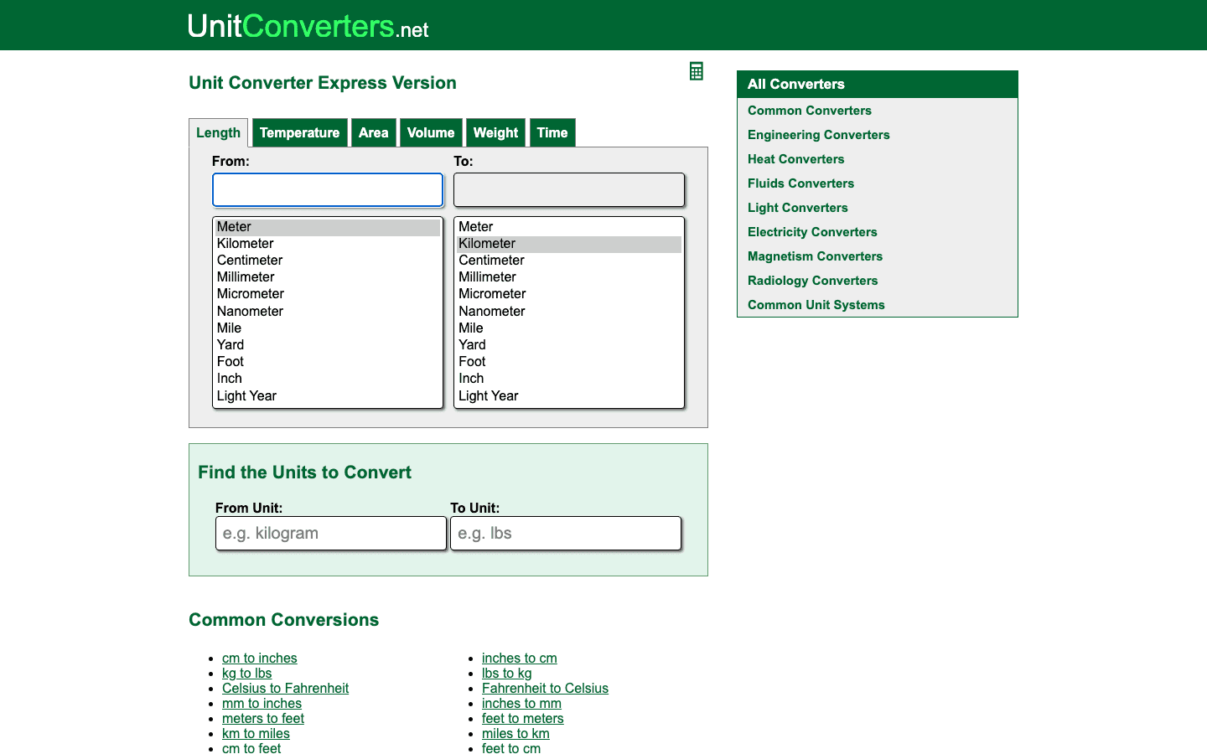Click the cm to inches conversion link
The width and height of the screenshot is (1207, 754).
pos(260,658)
